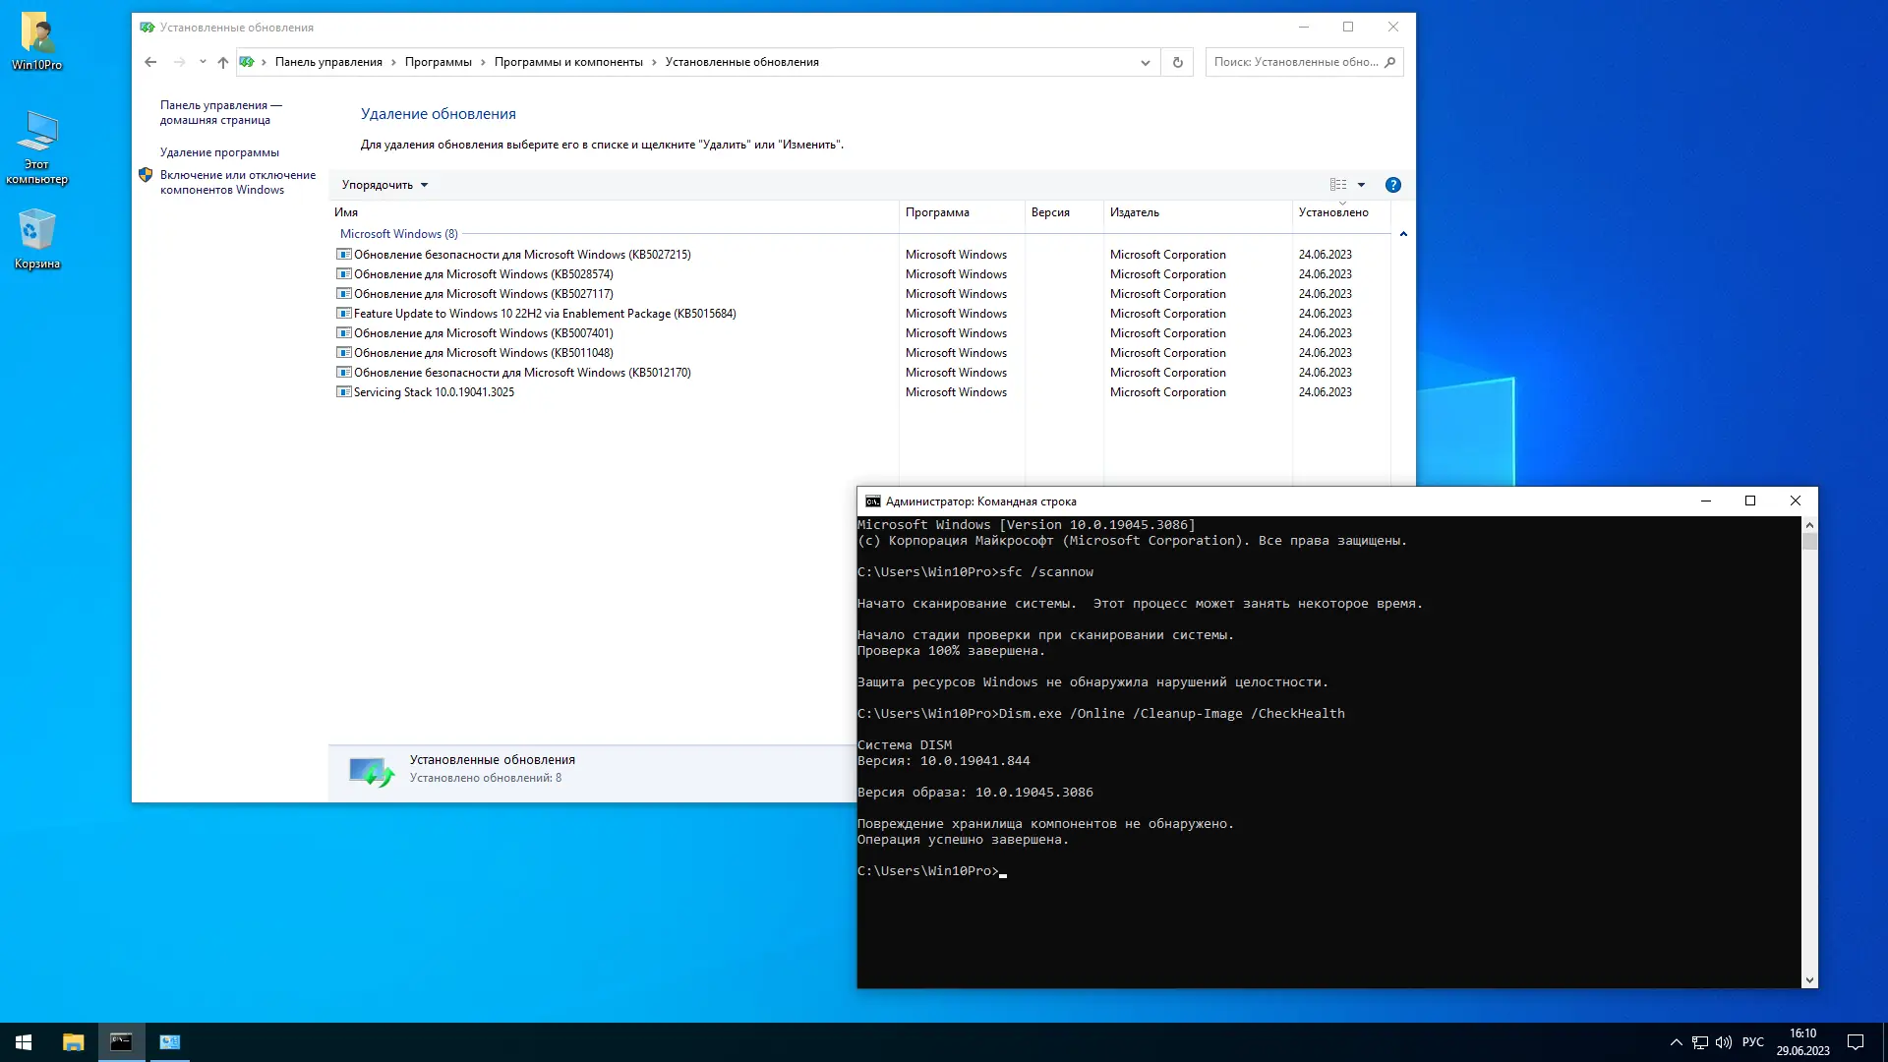Open Включение или отключение компонентов Windows
This screenshot has height=1062, width=1888.
point(238,182)
